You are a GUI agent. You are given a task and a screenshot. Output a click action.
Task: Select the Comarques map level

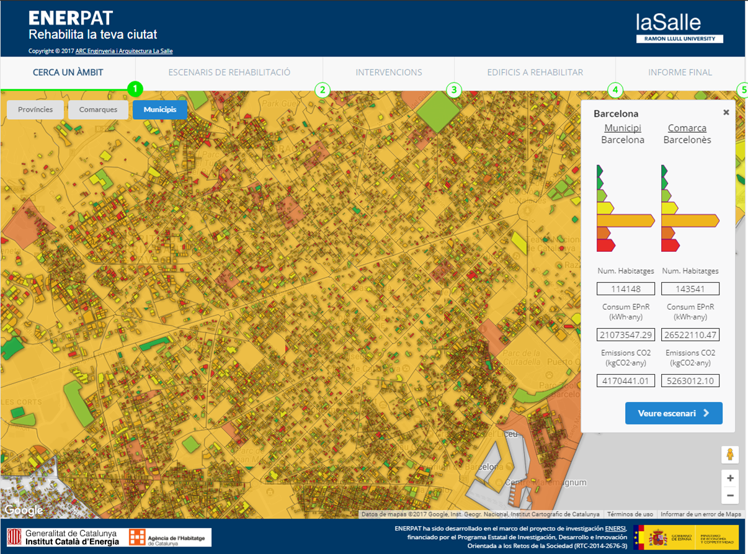[x=98, y=110]
